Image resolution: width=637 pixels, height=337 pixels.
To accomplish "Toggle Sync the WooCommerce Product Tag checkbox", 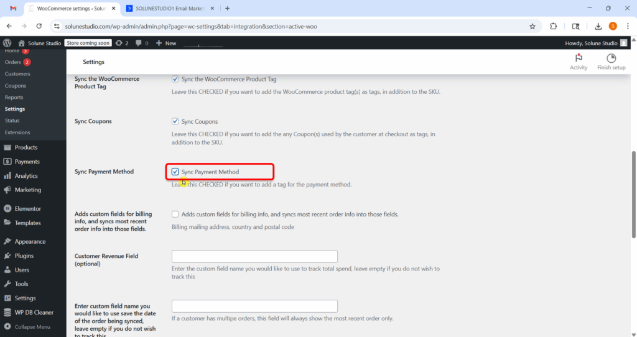I will point(175,79).
